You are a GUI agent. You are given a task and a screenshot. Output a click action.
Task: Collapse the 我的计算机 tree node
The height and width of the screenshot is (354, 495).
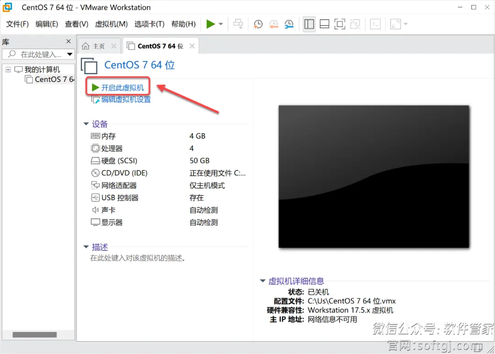(8, 70)
